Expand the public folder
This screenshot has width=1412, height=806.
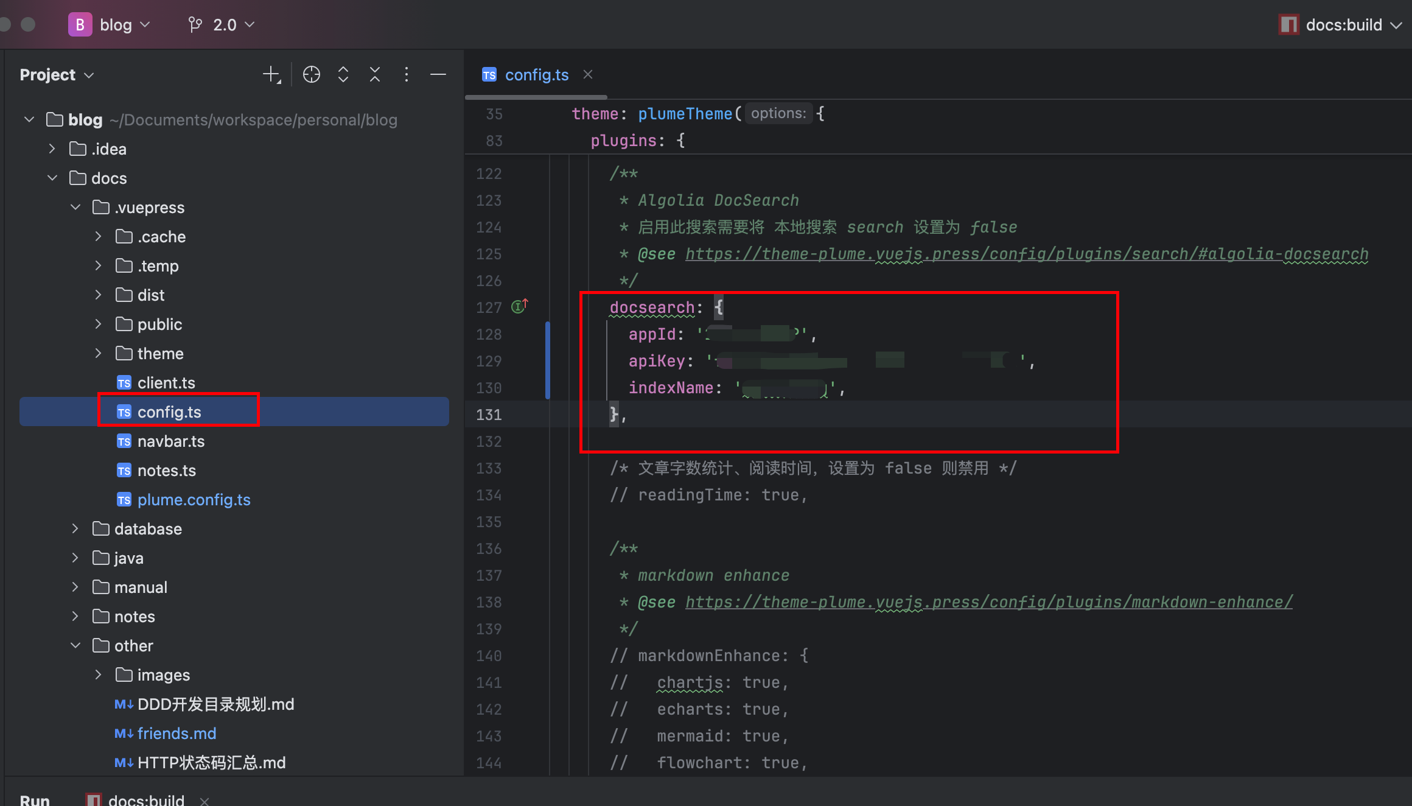tap(99, 324)
